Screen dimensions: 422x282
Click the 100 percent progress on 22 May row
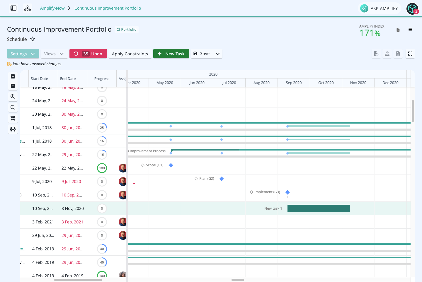click(x=102, y=168)
